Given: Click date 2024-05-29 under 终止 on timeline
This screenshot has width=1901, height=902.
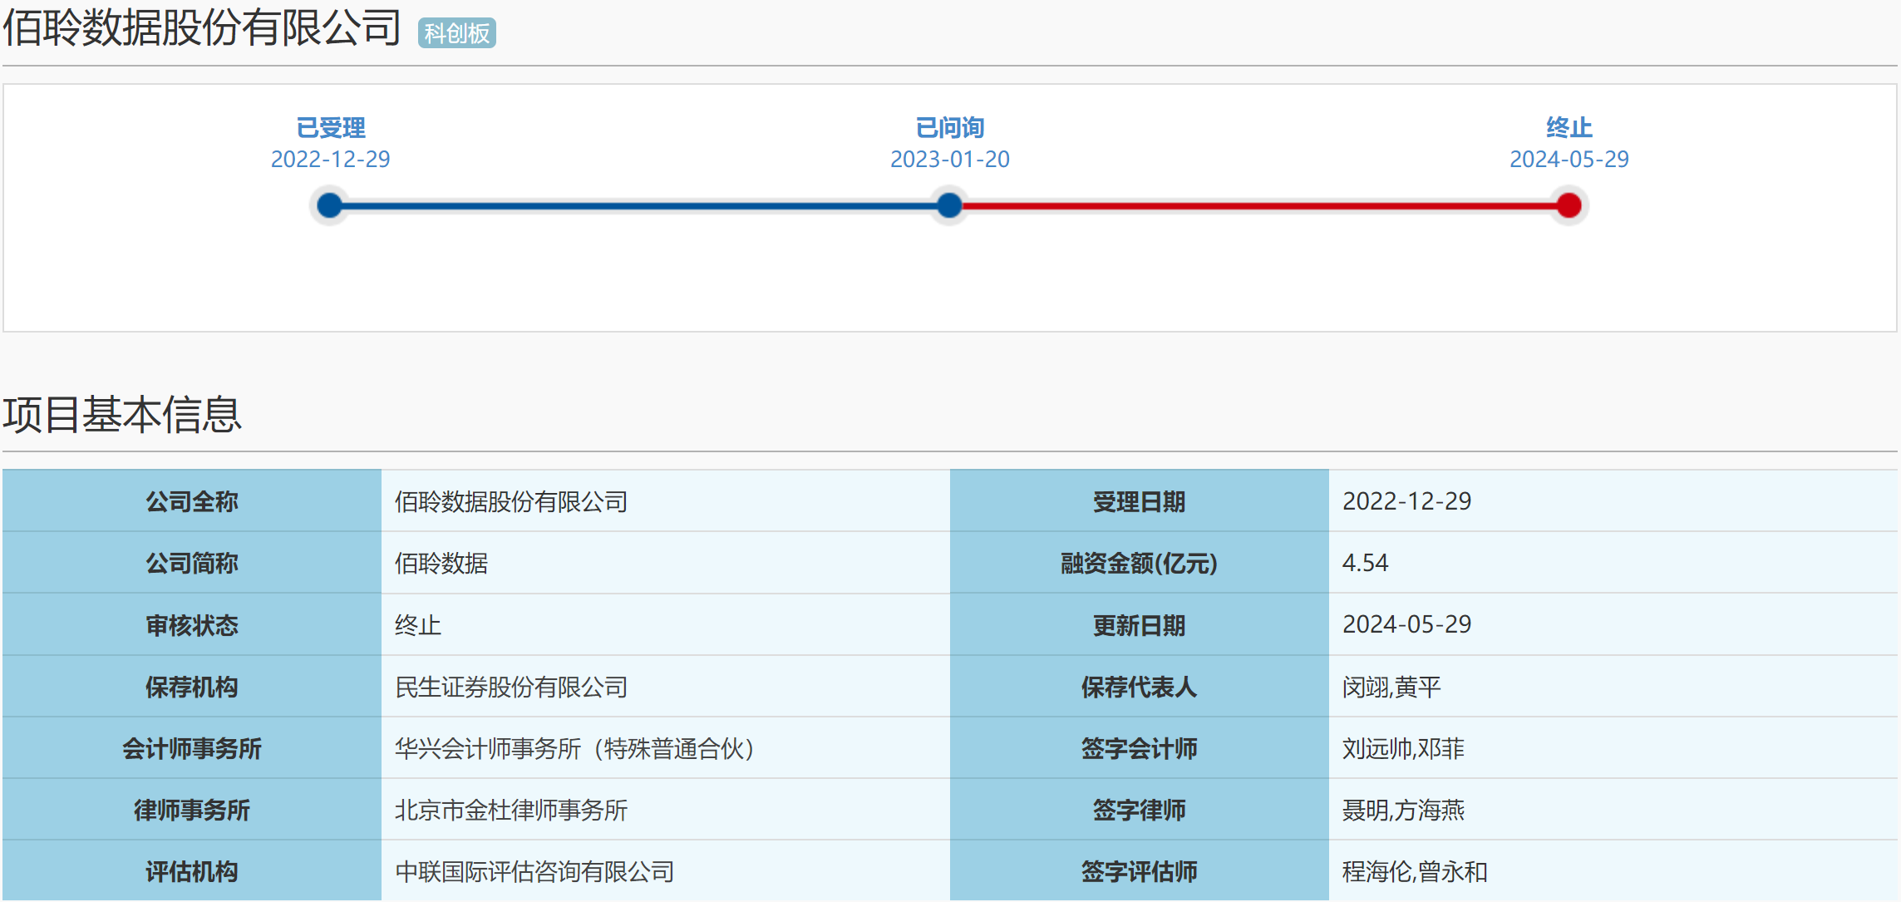Looking at the screenshot, I should 1569,159.
